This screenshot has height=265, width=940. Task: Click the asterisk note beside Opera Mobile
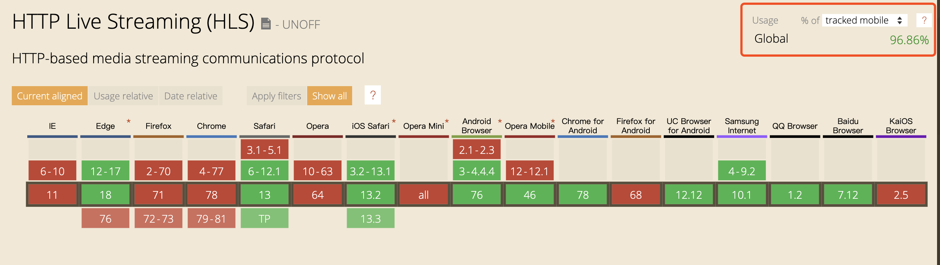pyautogui.click(x=553, y=121)
